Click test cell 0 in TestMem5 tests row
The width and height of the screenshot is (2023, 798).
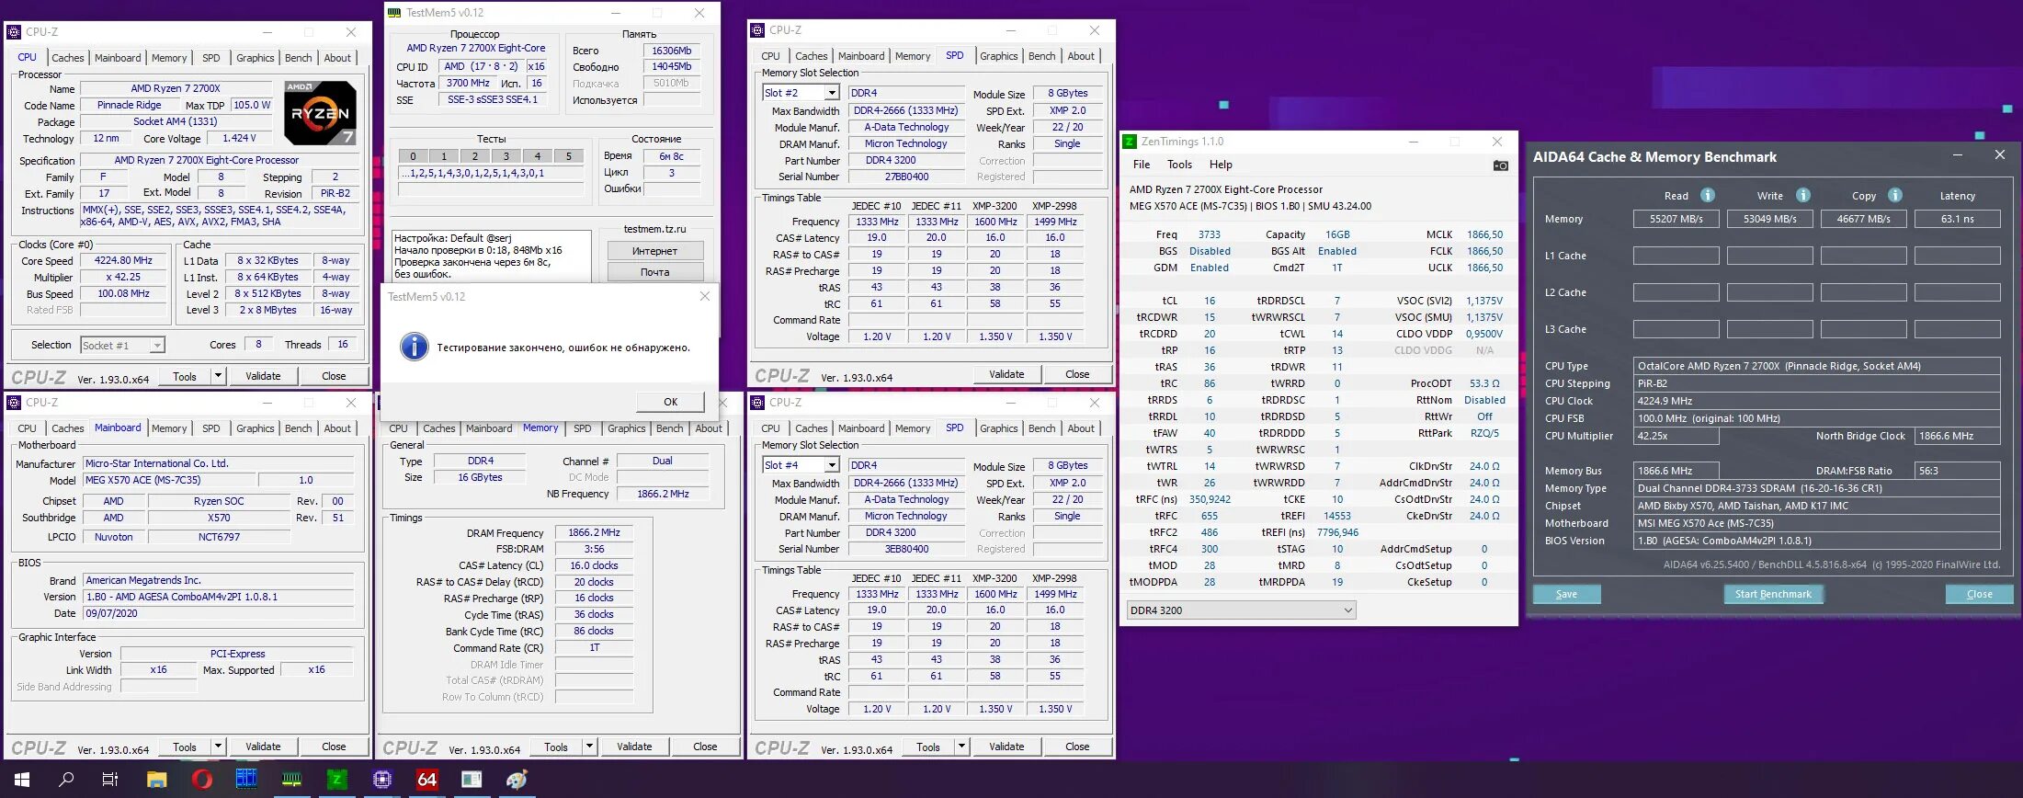tap(414, 156)
